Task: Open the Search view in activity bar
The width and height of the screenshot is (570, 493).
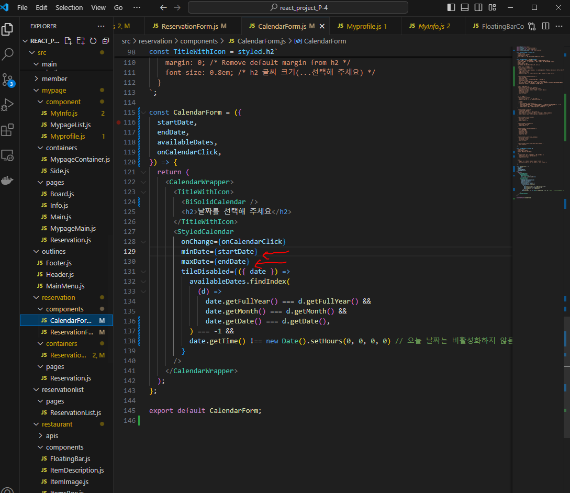Action: [7, 54]
